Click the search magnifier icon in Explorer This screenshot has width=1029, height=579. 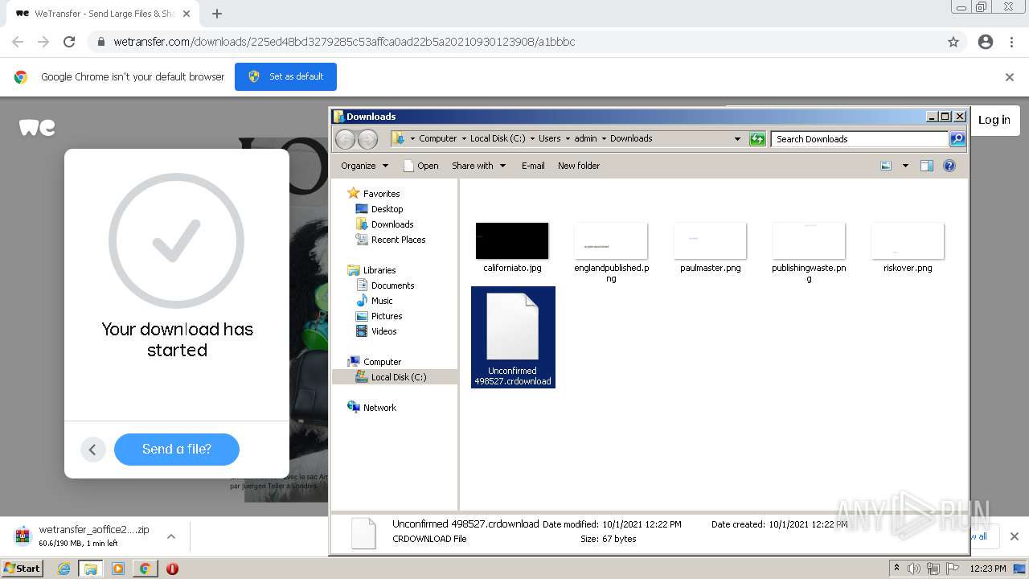957,139
